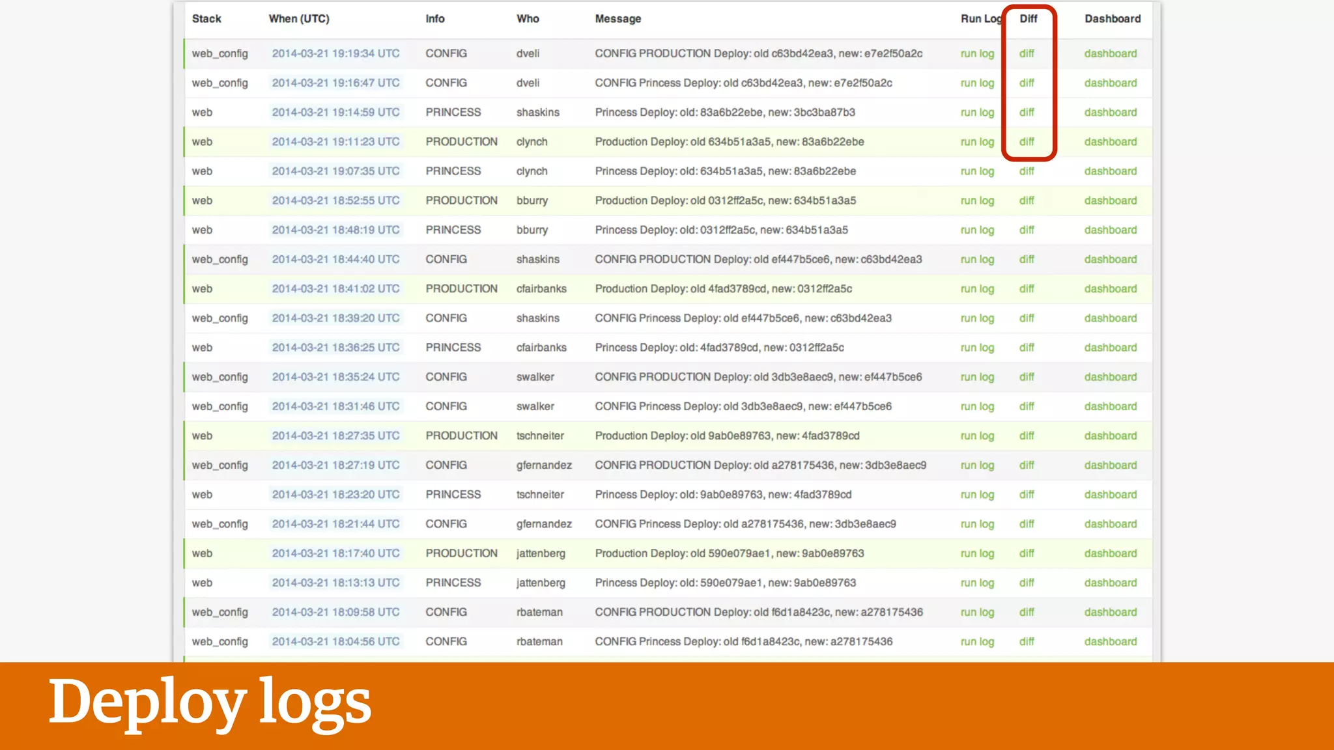Open run log for 18:04:56 UTC deploy
This screenshot has width=1334, height=750.
[x=977, y=641]
